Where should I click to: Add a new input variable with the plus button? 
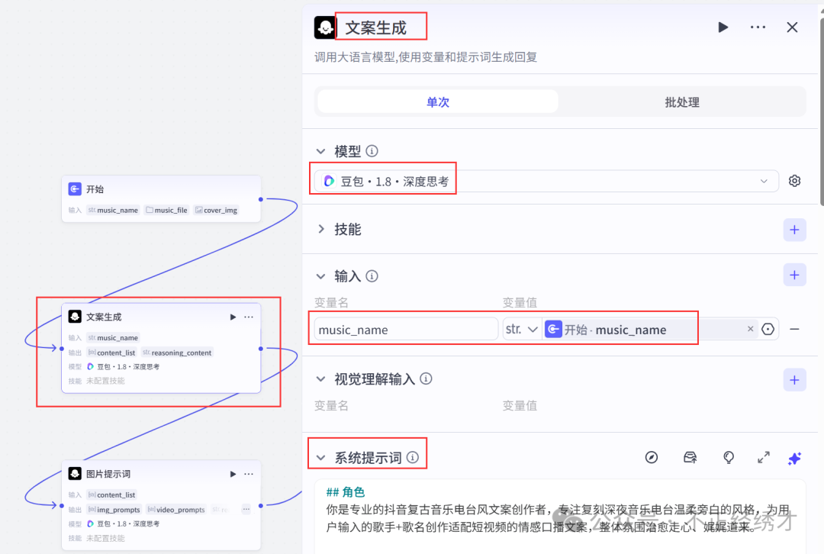[x=794, y=274]
